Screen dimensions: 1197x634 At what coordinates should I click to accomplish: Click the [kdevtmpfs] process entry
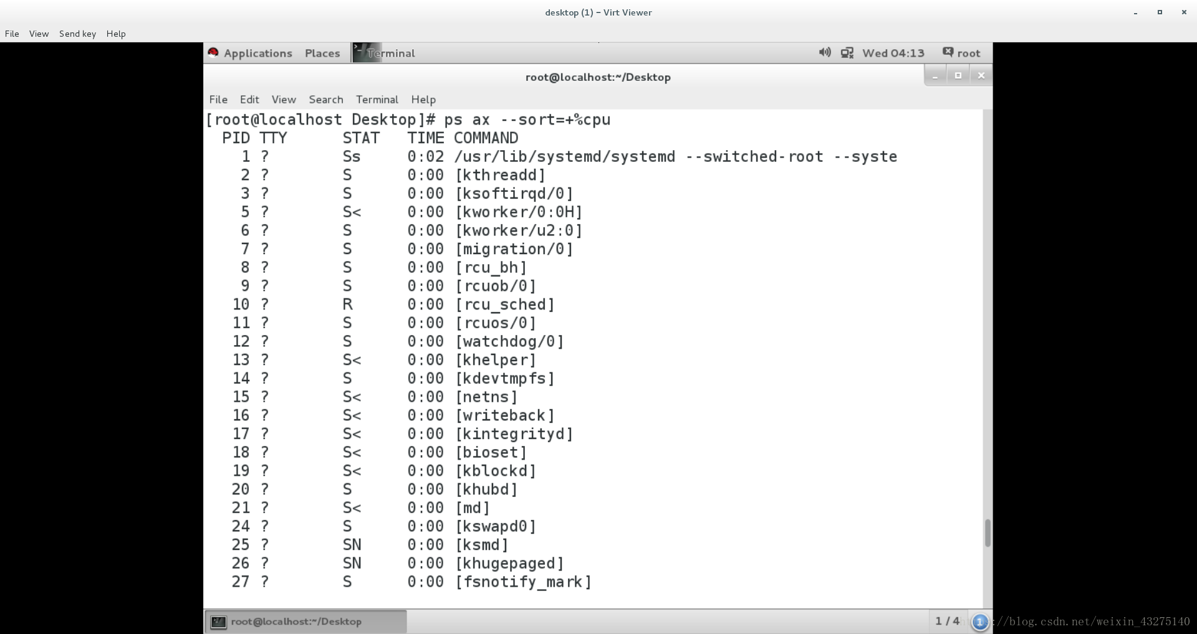pyautogui.click(x=505, y=379)
